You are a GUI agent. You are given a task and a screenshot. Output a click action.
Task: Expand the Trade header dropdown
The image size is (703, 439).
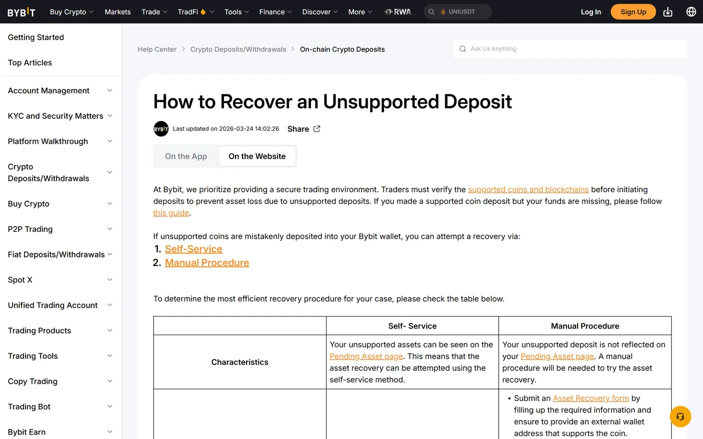(x=154, y=12)
